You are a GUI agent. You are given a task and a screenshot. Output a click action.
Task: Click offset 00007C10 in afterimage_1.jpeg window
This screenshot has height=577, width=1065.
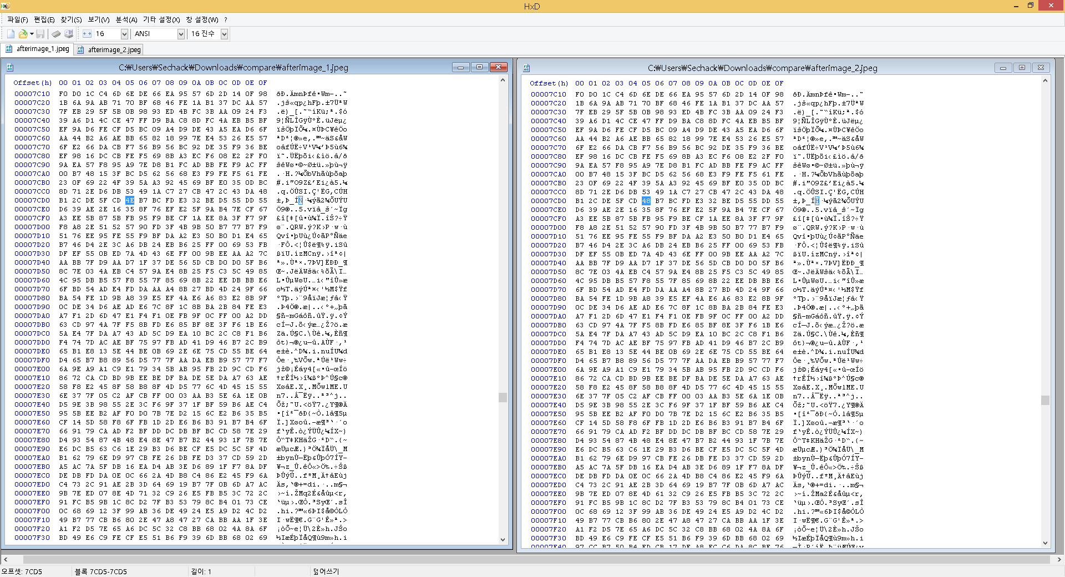click(x=32, y=94)
